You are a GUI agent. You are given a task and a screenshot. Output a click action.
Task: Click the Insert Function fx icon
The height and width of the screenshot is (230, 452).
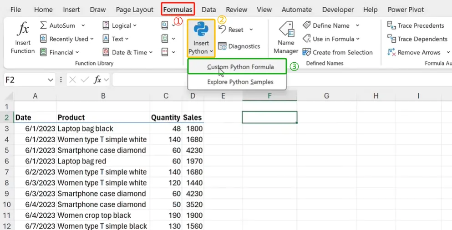(x=23, y=30)
